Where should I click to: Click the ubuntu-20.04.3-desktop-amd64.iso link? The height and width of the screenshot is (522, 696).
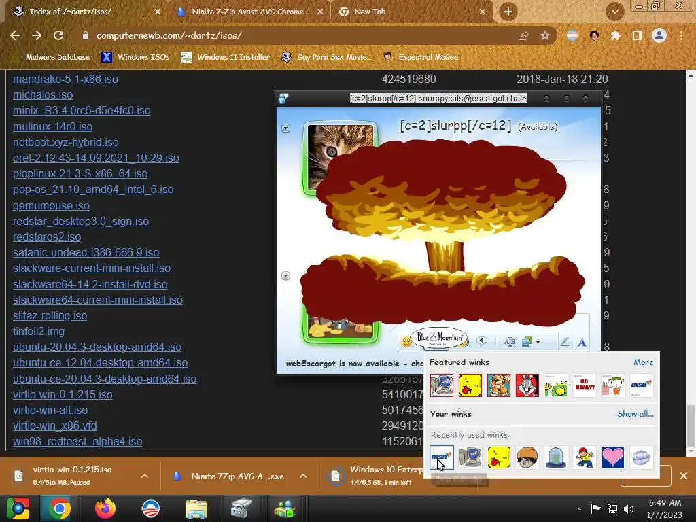(97, 347)
